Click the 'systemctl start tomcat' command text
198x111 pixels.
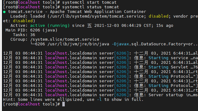coord(89,2)
